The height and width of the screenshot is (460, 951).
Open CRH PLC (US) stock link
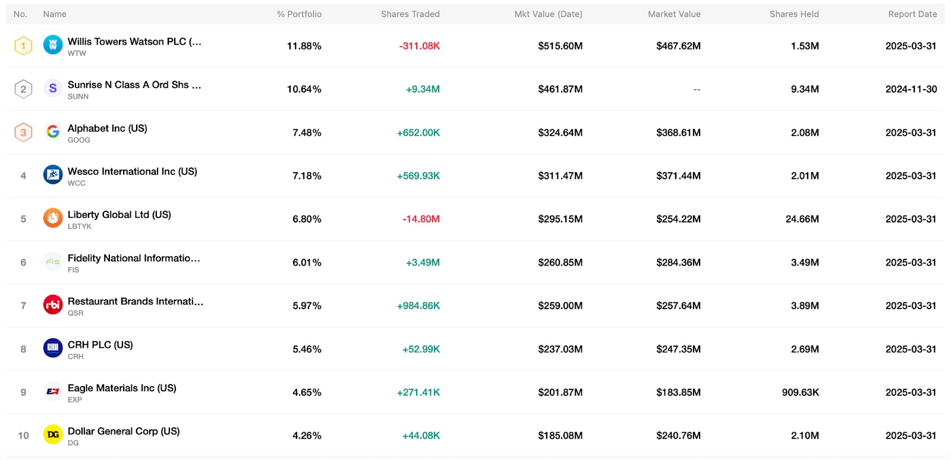tap(100, 345)
